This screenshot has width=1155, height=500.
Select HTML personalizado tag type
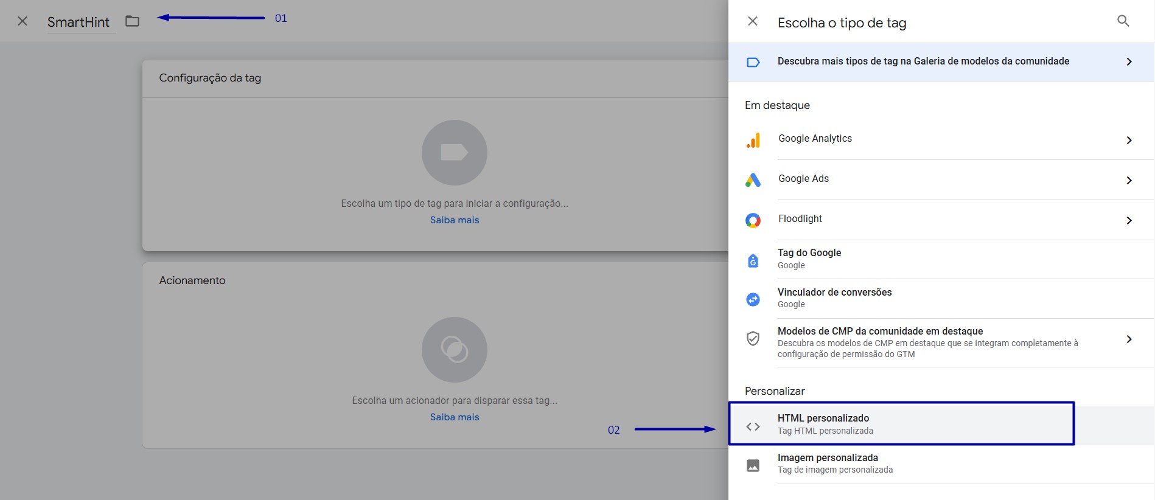coord(941,424)
